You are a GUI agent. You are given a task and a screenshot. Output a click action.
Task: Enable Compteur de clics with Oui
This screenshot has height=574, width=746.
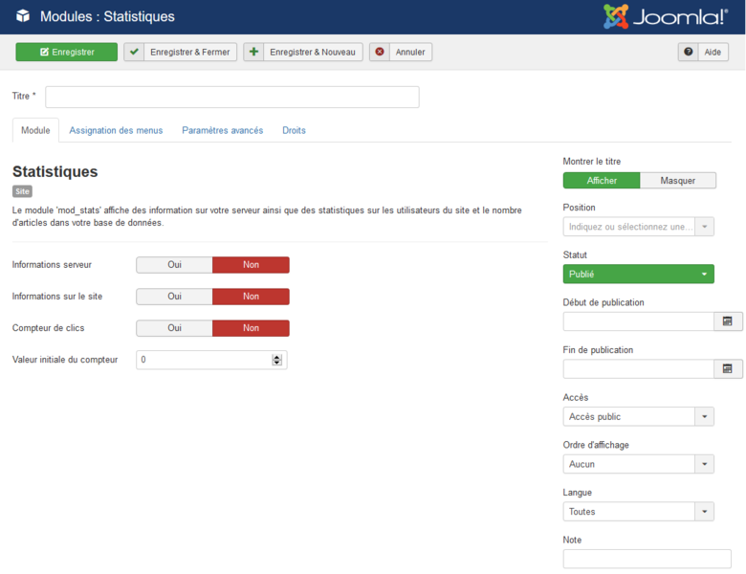(175, 328)
